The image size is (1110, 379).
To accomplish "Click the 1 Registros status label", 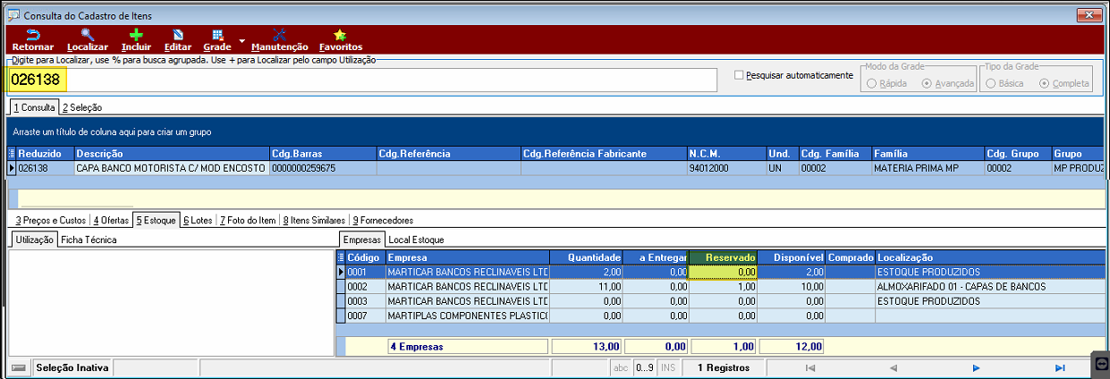I will (724, 367).
